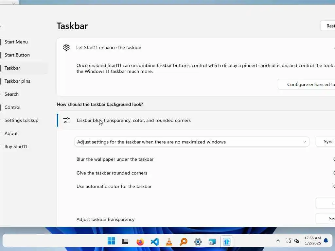Click 'Give the taskbar rounded corners' text
The image size is (335, 251).
pyautogui.click(x=112, y=173)
